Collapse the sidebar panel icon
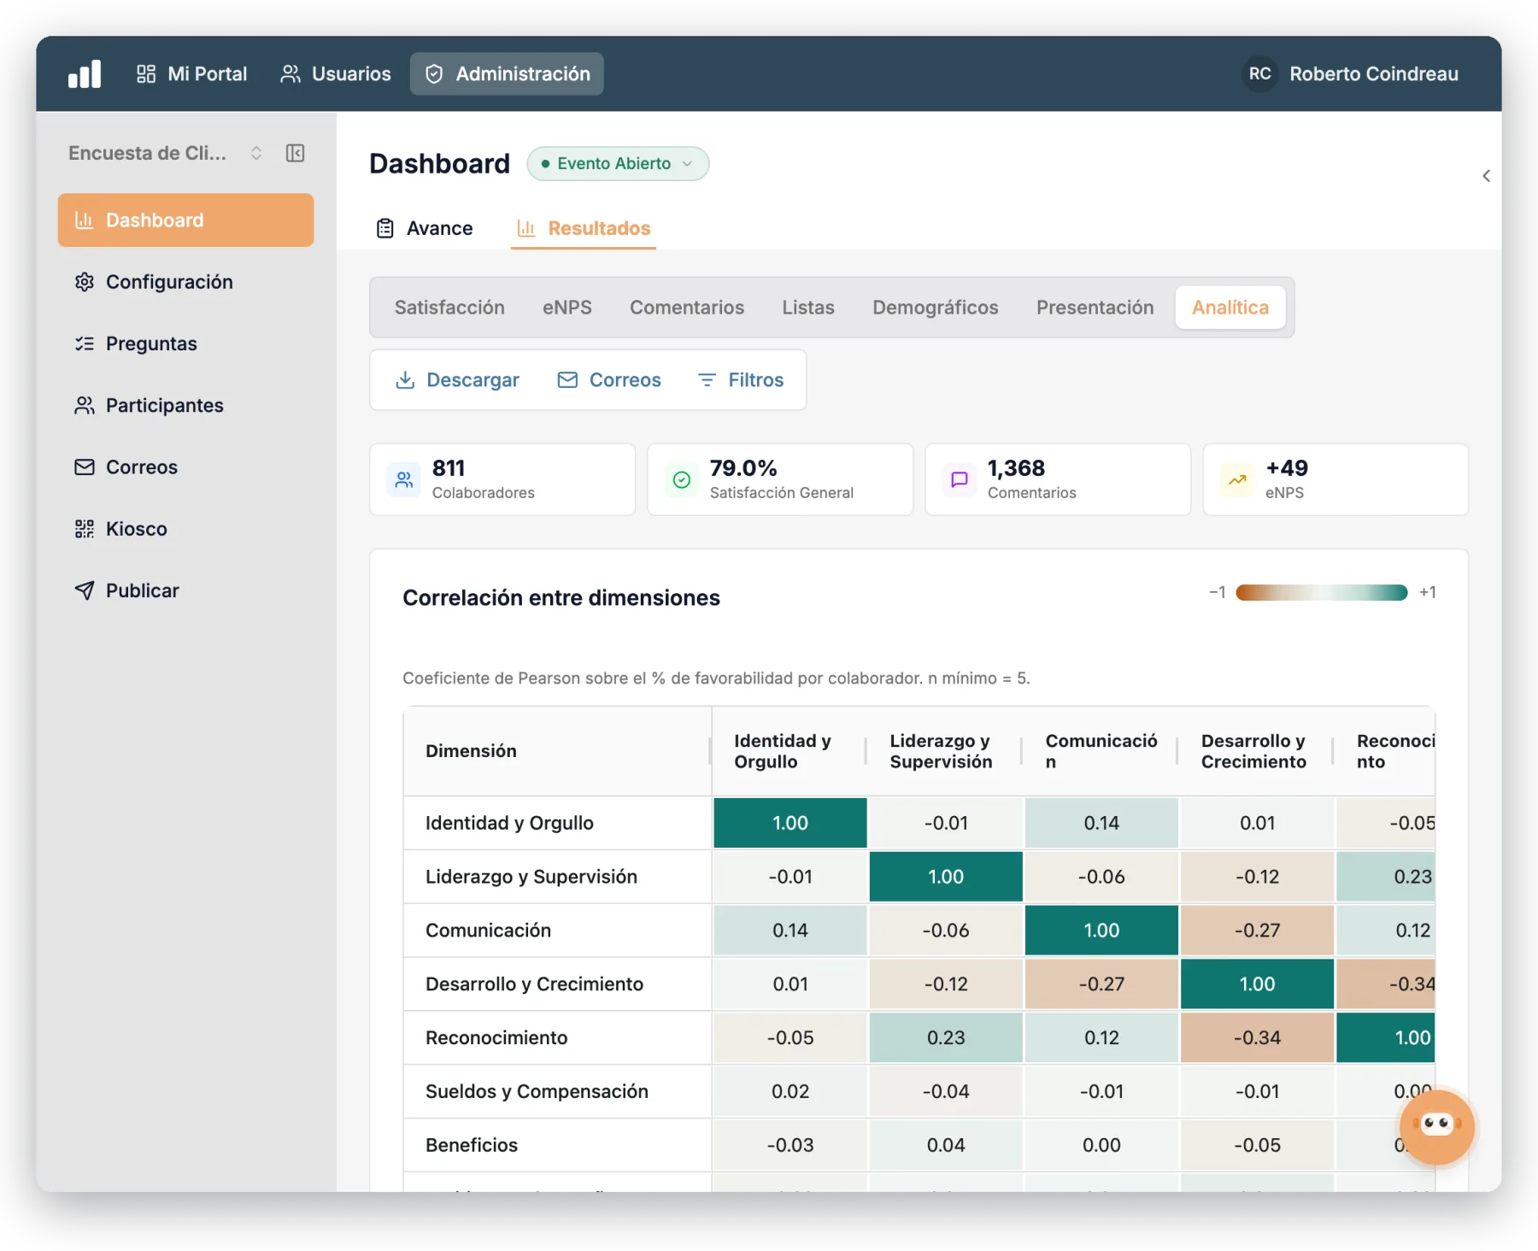Image resolution: width=1538 pixels, height=1251 pixels. [295, 153]
